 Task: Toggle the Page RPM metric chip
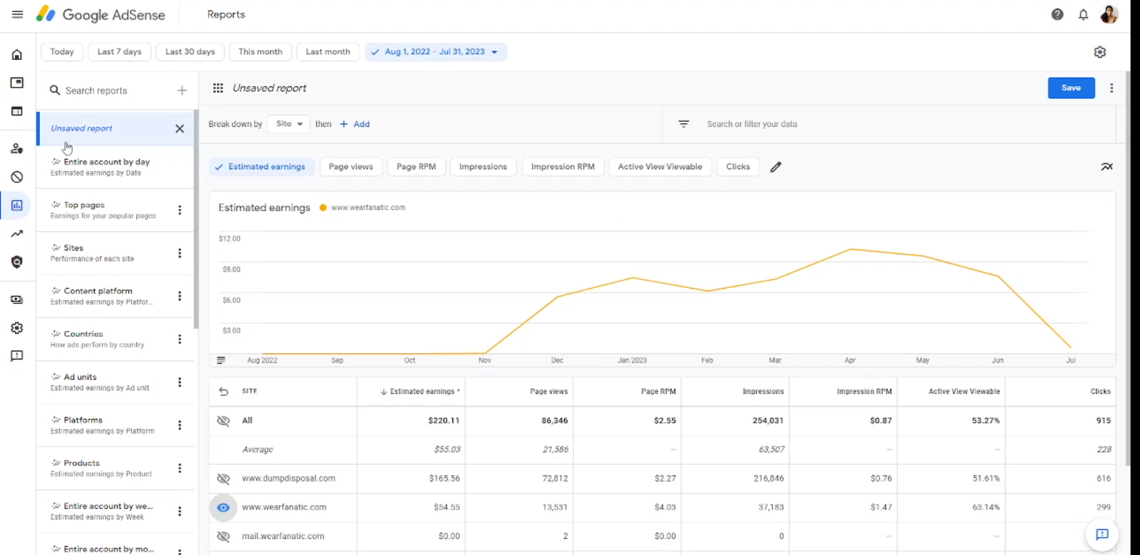pyautogui.click(x=417, y=167)
